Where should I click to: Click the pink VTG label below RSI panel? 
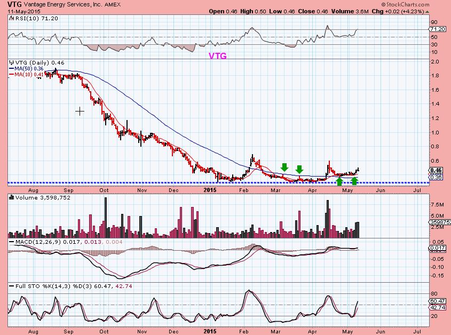pyautogui.click(x=217, y=56)
